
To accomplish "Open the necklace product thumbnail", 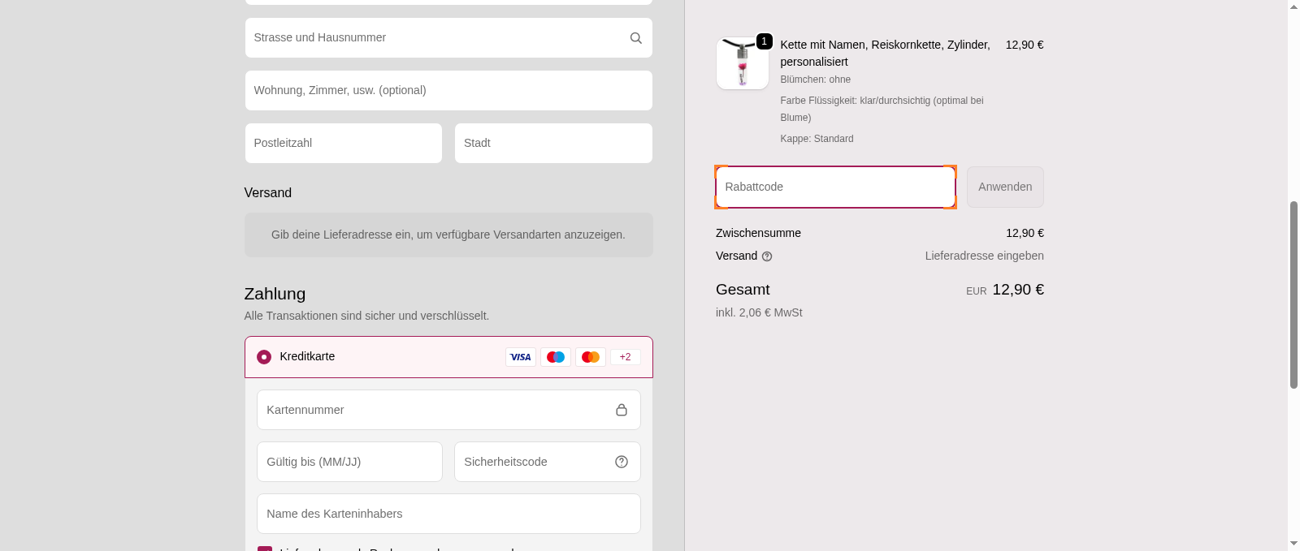I will pyautogui.click(x=742, y=63).
